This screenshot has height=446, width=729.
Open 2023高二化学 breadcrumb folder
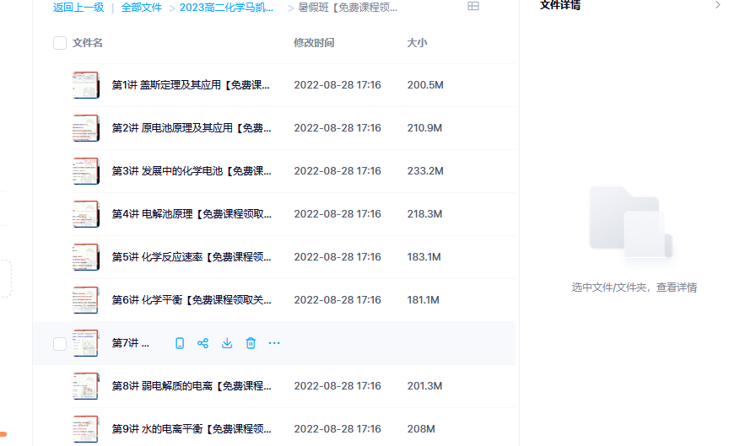[x=226, y=8]
